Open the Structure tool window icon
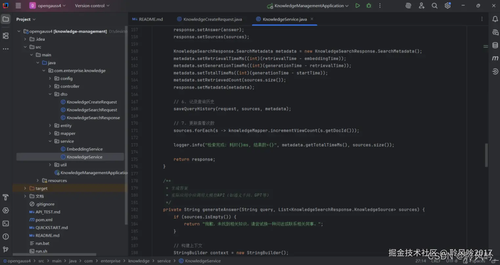The width and height of the screenshot is (500, 265). click(6, 36)
